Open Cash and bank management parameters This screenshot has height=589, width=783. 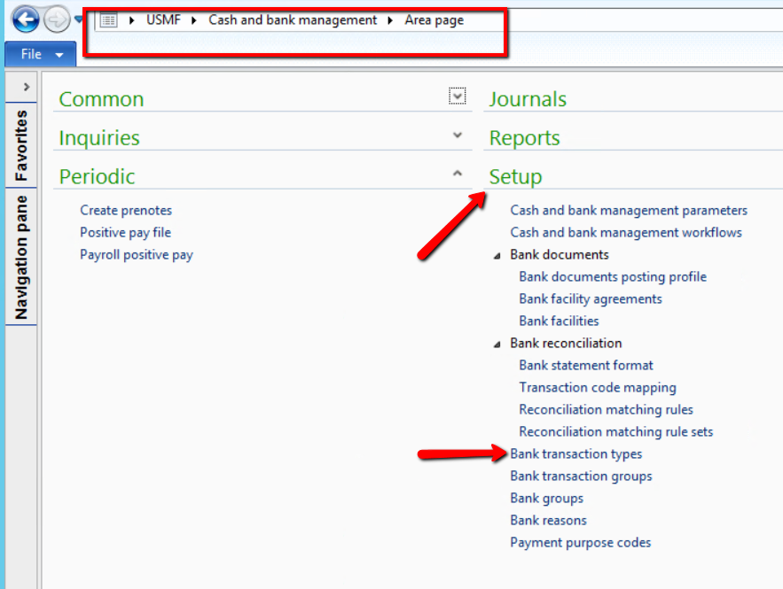(x=629, y=210)
